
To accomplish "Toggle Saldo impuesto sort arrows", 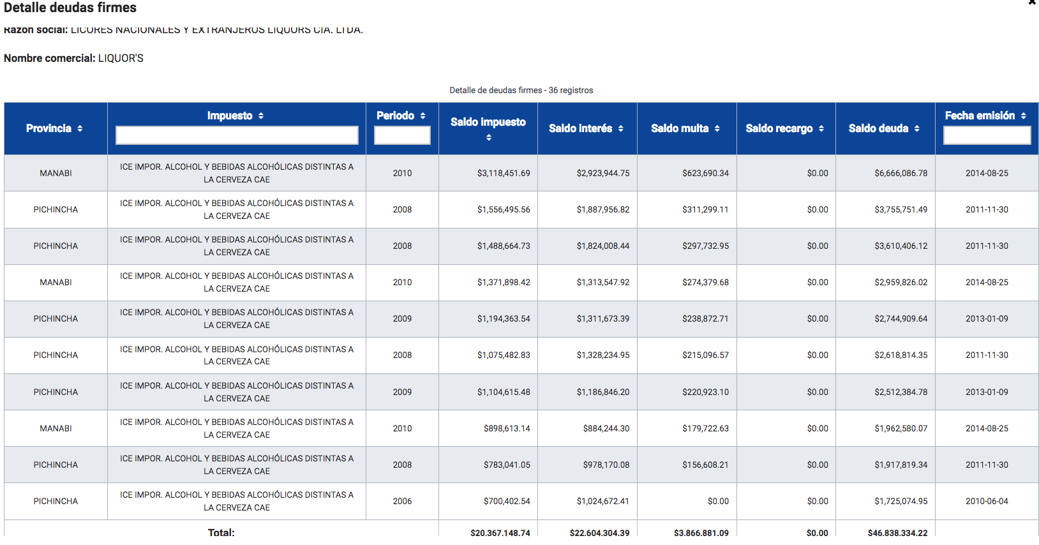I will click(x=488, y=138).
